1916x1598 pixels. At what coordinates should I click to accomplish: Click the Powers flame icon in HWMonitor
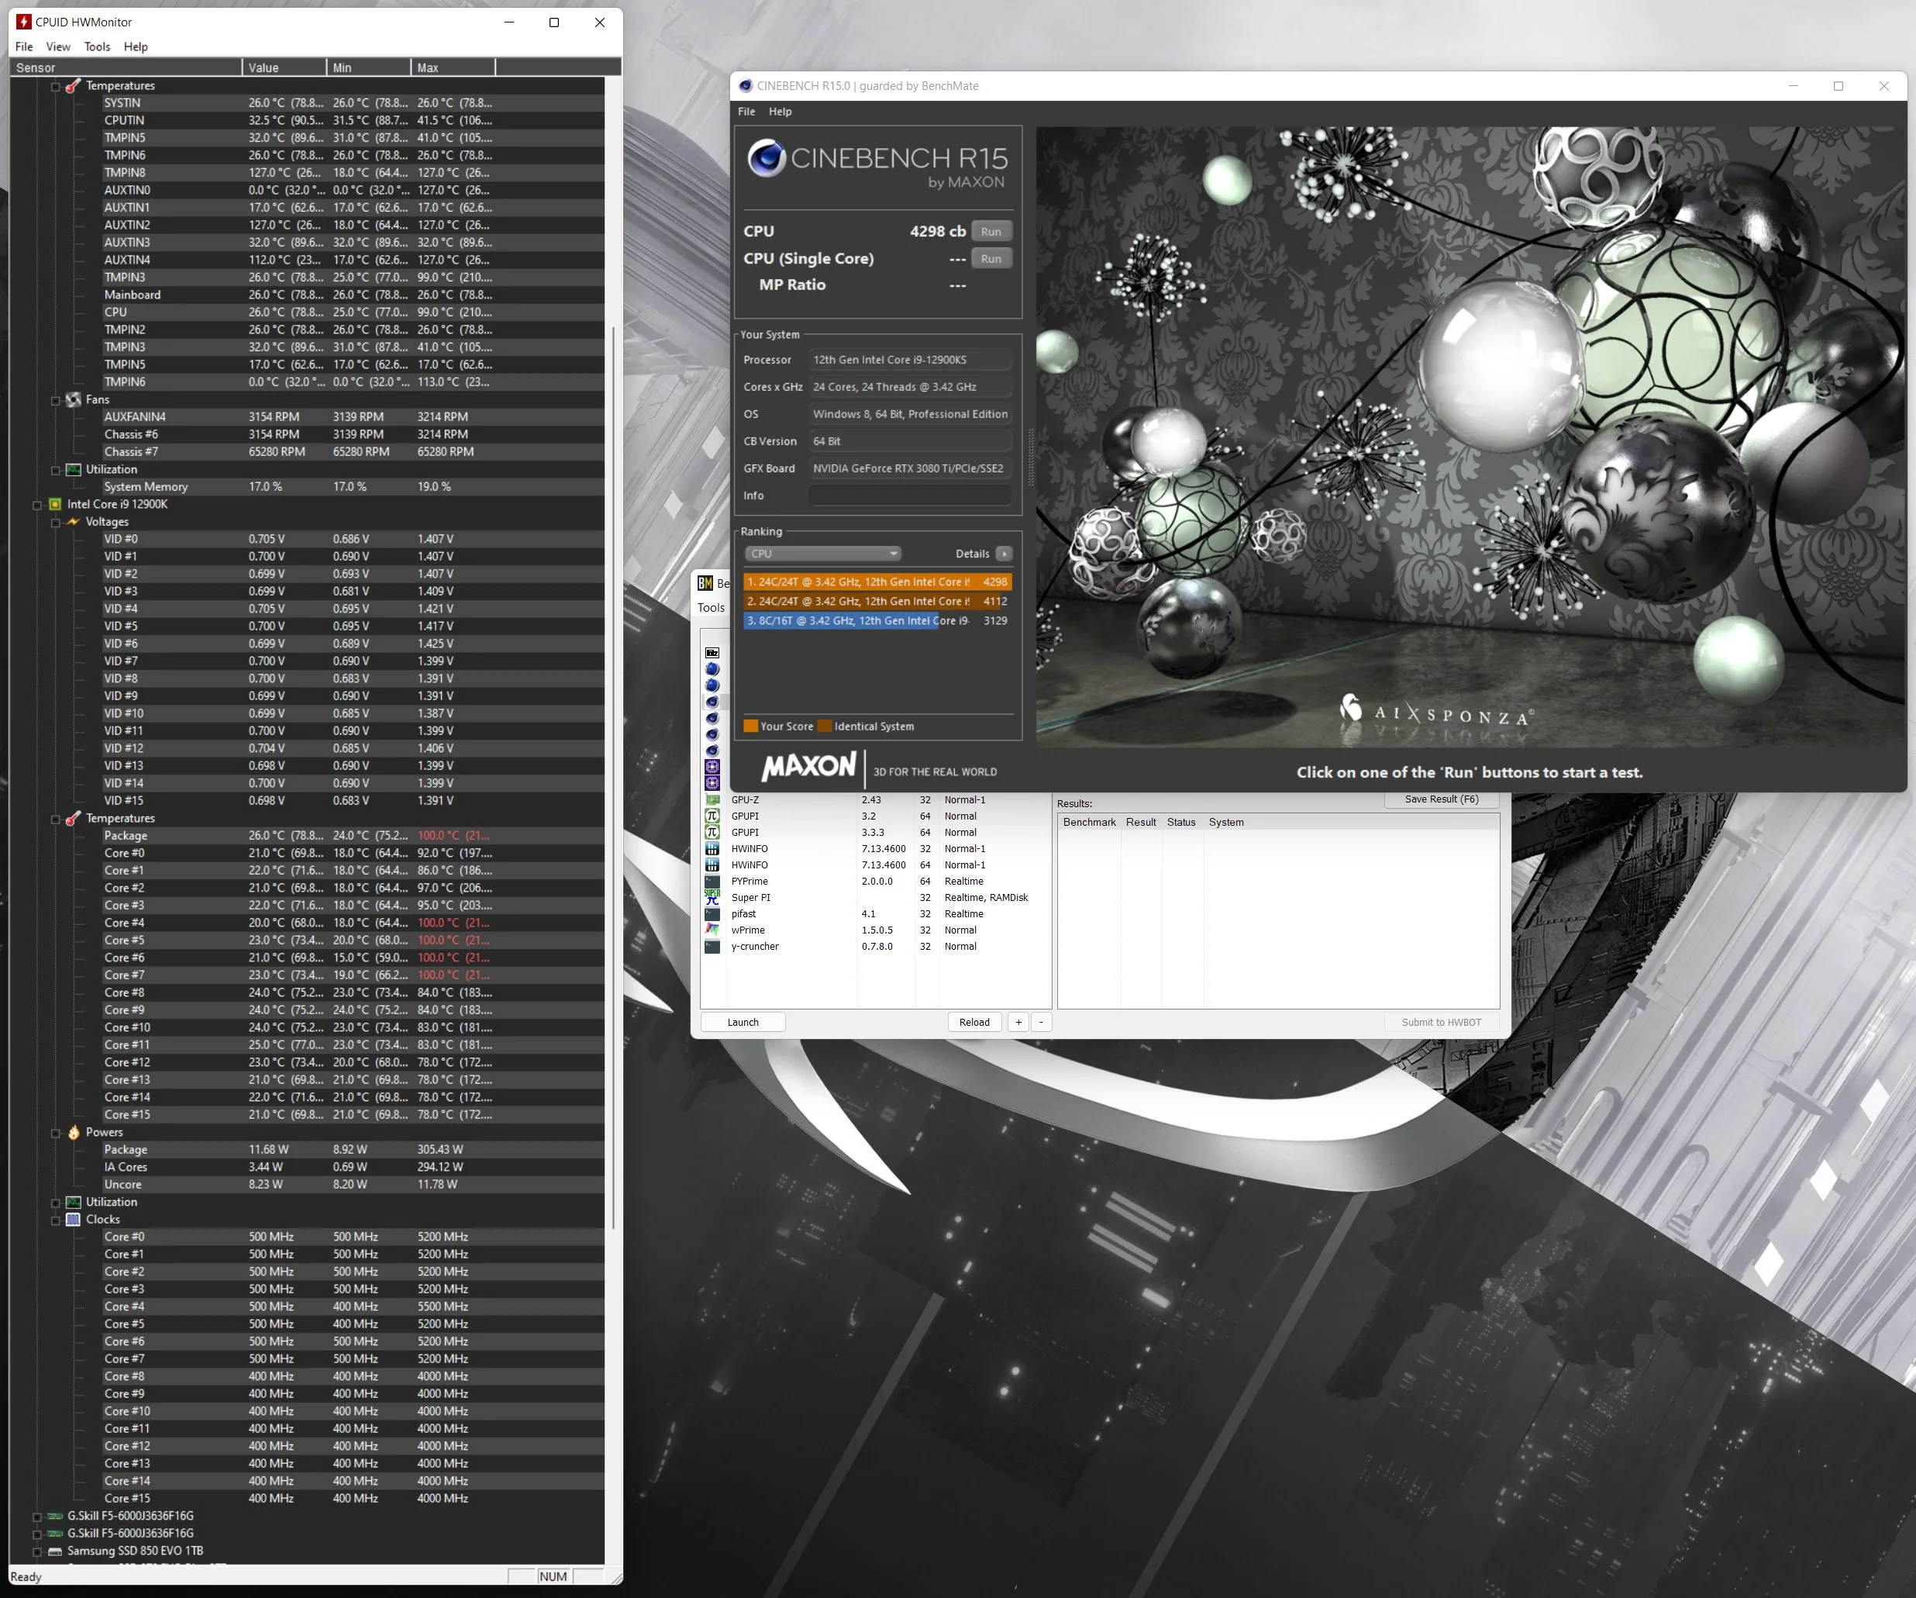click(x=74, y=1133)
